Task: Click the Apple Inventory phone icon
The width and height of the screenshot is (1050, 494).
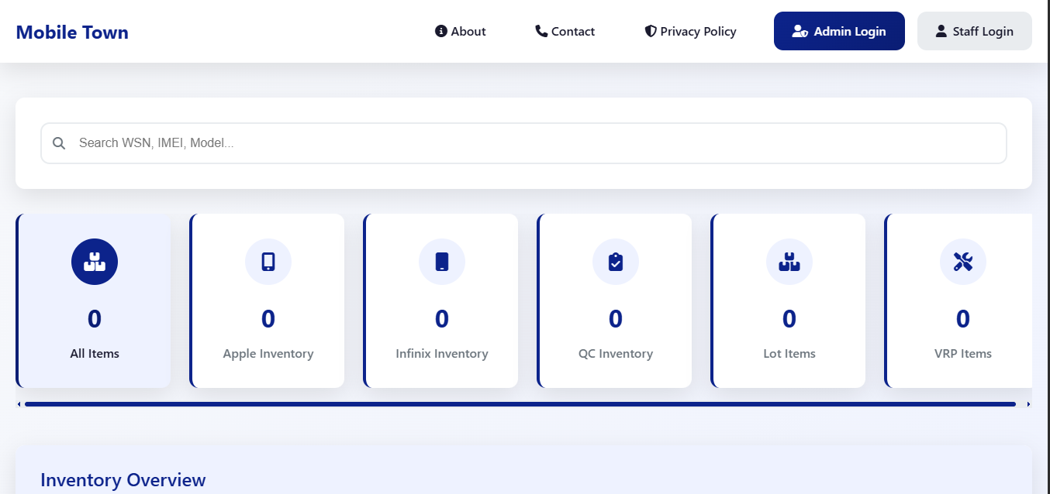Action: click(x=268, y=262)
